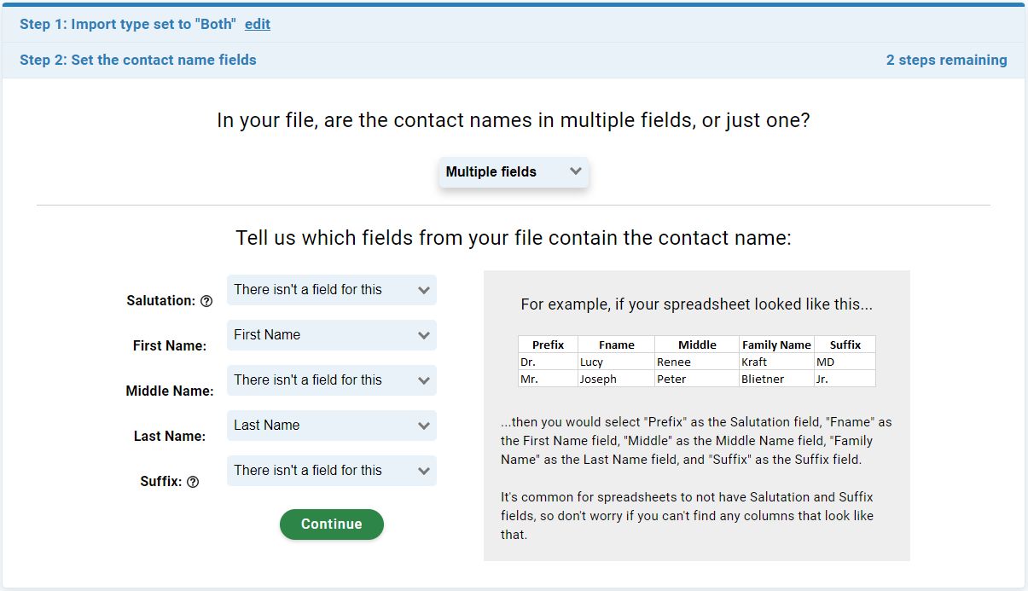The image size is (1028, 591).
Task: Open the Salutation field dropdown
Action: click(x=332, y=290)
